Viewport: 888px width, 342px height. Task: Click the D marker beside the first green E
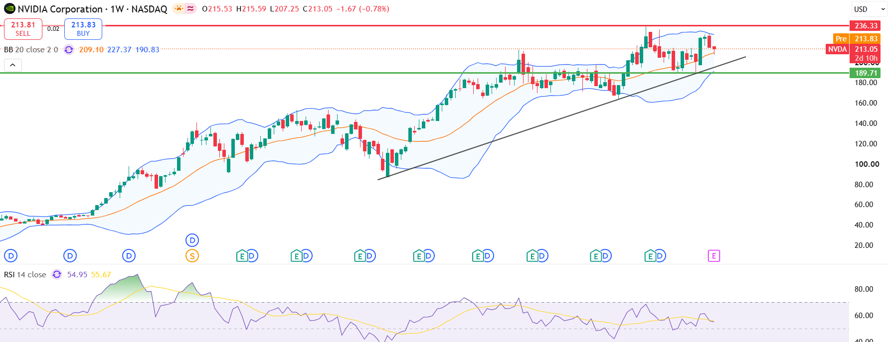tap(252, 256)
